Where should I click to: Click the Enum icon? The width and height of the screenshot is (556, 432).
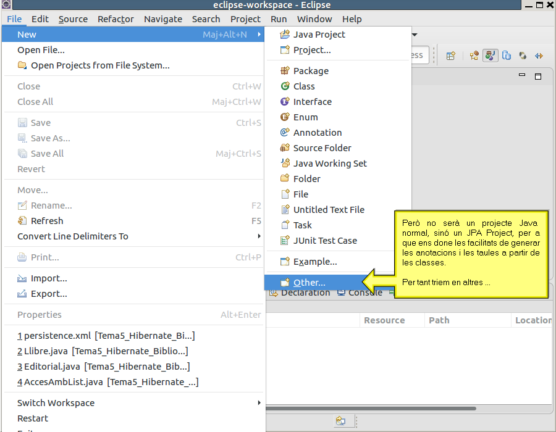(x=285, y=117)
